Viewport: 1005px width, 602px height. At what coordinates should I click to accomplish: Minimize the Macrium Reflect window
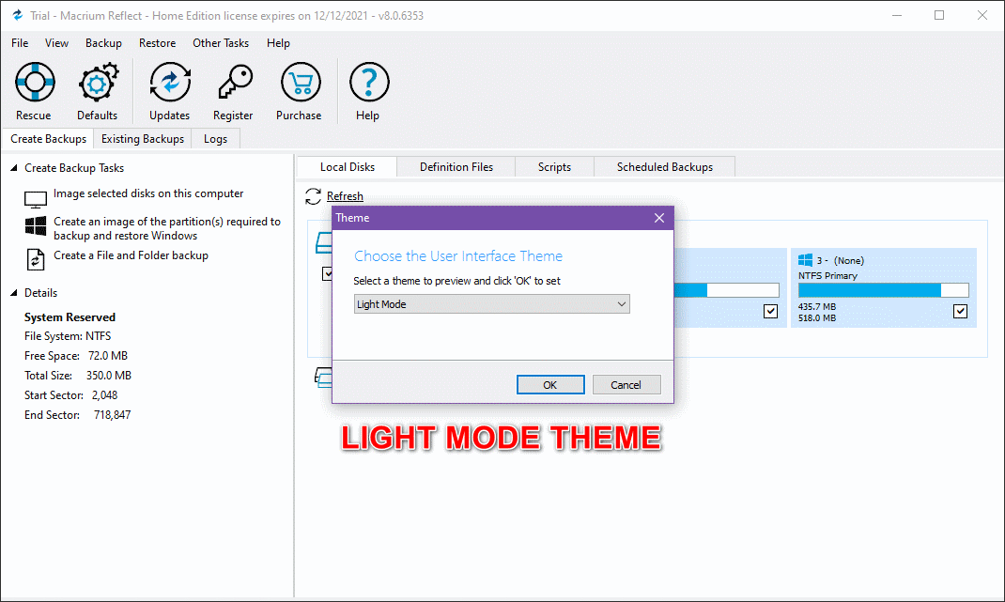(897, 15)
